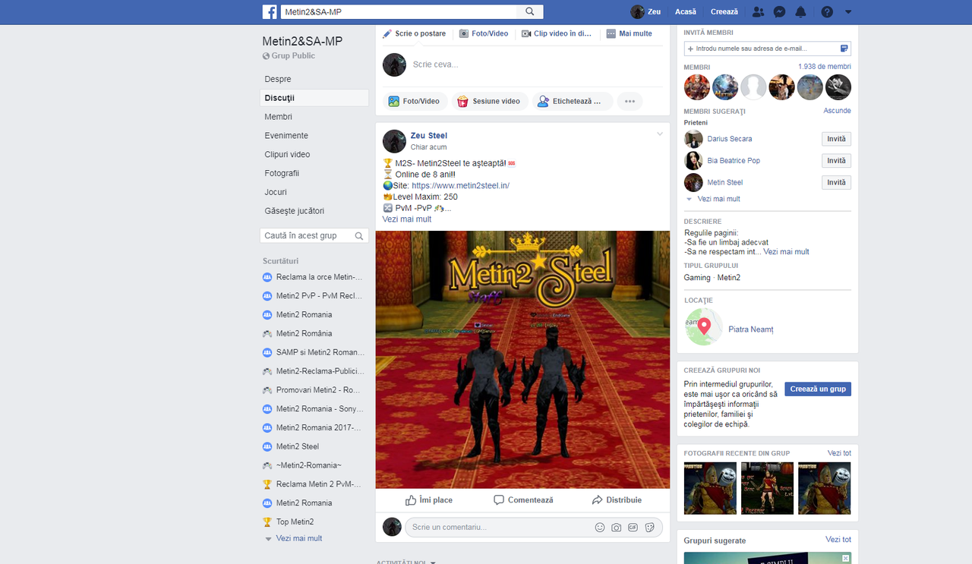
Task: Open sticker picker in comment box
Action: 650,527
